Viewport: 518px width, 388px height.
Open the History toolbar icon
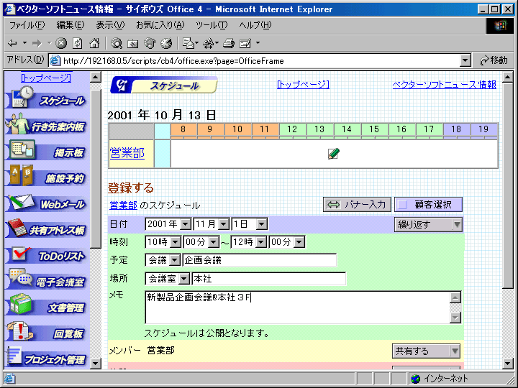(x=166, y=43)
